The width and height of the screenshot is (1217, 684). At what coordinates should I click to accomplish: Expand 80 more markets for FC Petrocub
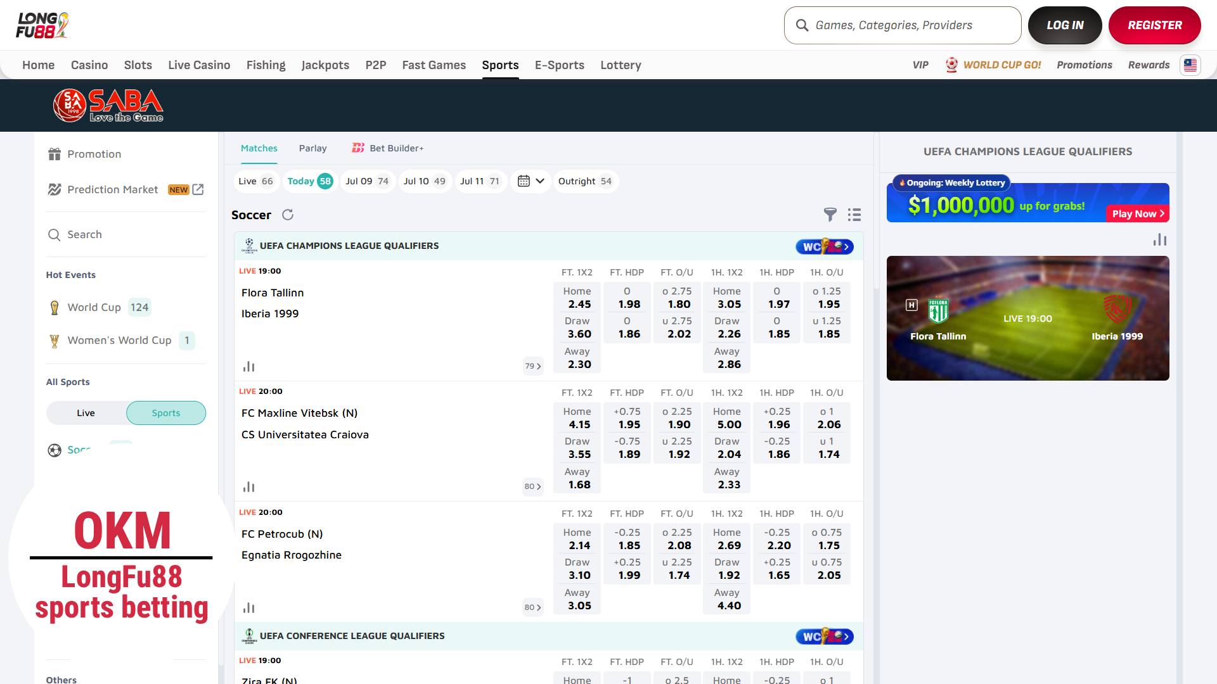[533, 607]
